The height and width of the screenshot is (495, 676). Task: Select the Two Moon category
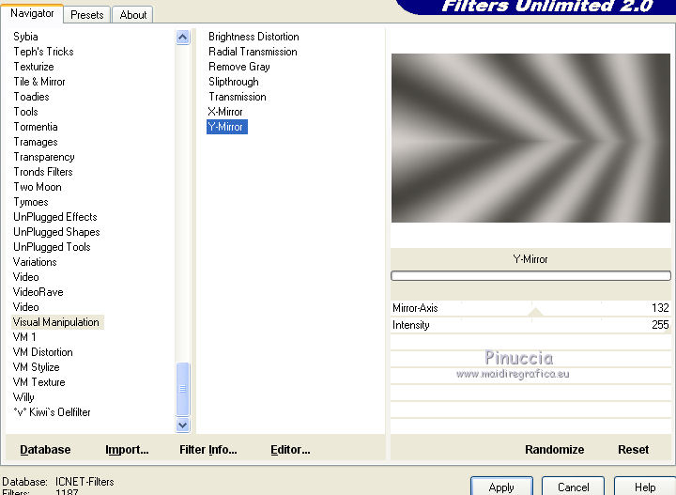(38, 187)
